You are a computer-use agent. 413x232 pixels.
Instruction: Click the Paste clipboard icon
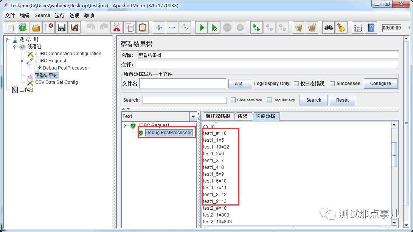(143, 28)
